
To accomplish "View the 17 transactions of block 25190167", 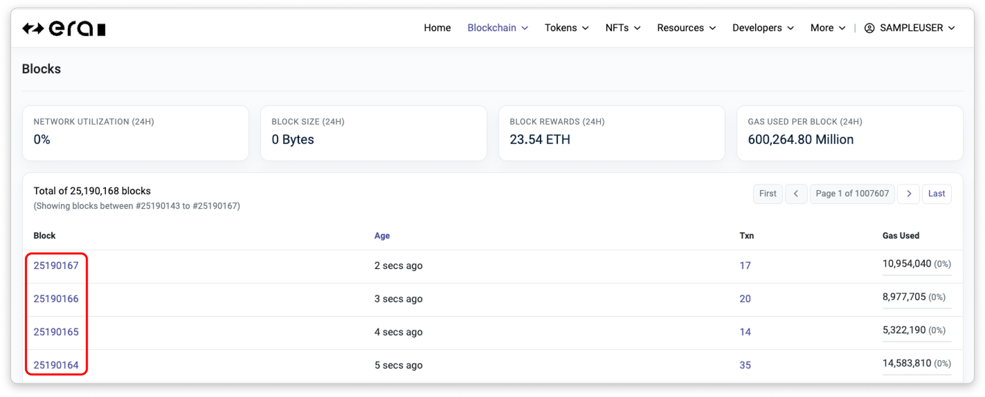I will (x=745, y=266).
